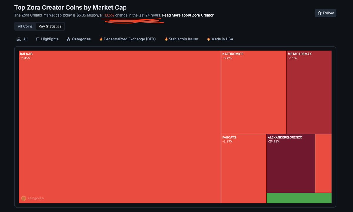Select the ALEXANDERELORENZO treemap tile
Screen dimensions: 353x212
click(x=291, y=163)
